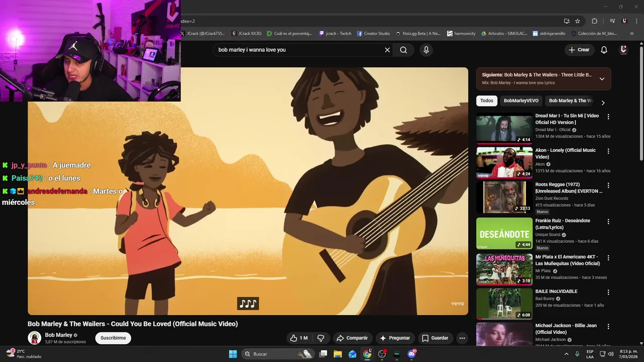The height and width of the screenshot is (362, 644).
Task: Click the Suscribirme button
Action: coord(113,338)
